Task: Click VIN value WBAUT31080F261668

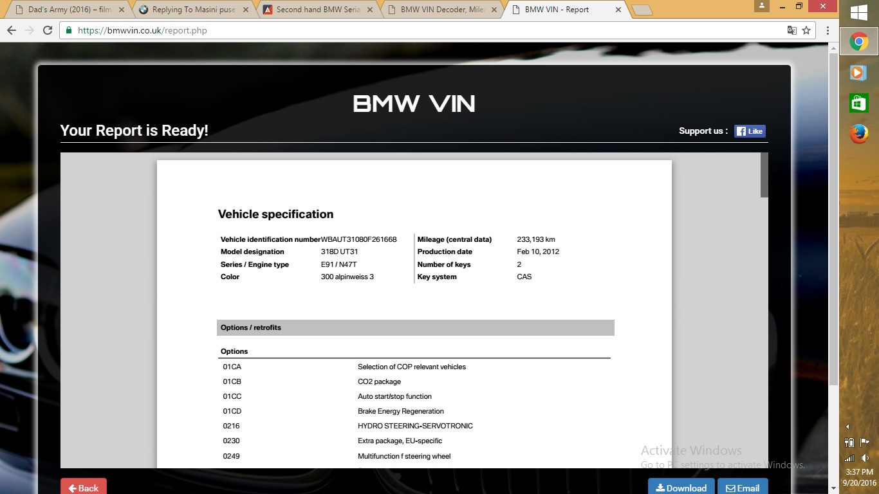Action: click(x=358, y=239)
